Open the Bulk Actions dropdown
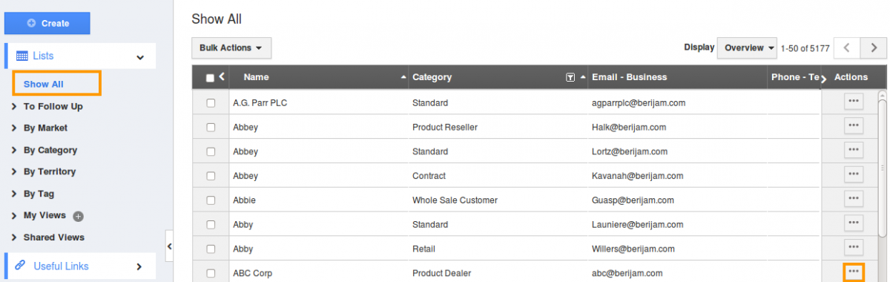The image size is (890, 282). [x=231, y=48]
